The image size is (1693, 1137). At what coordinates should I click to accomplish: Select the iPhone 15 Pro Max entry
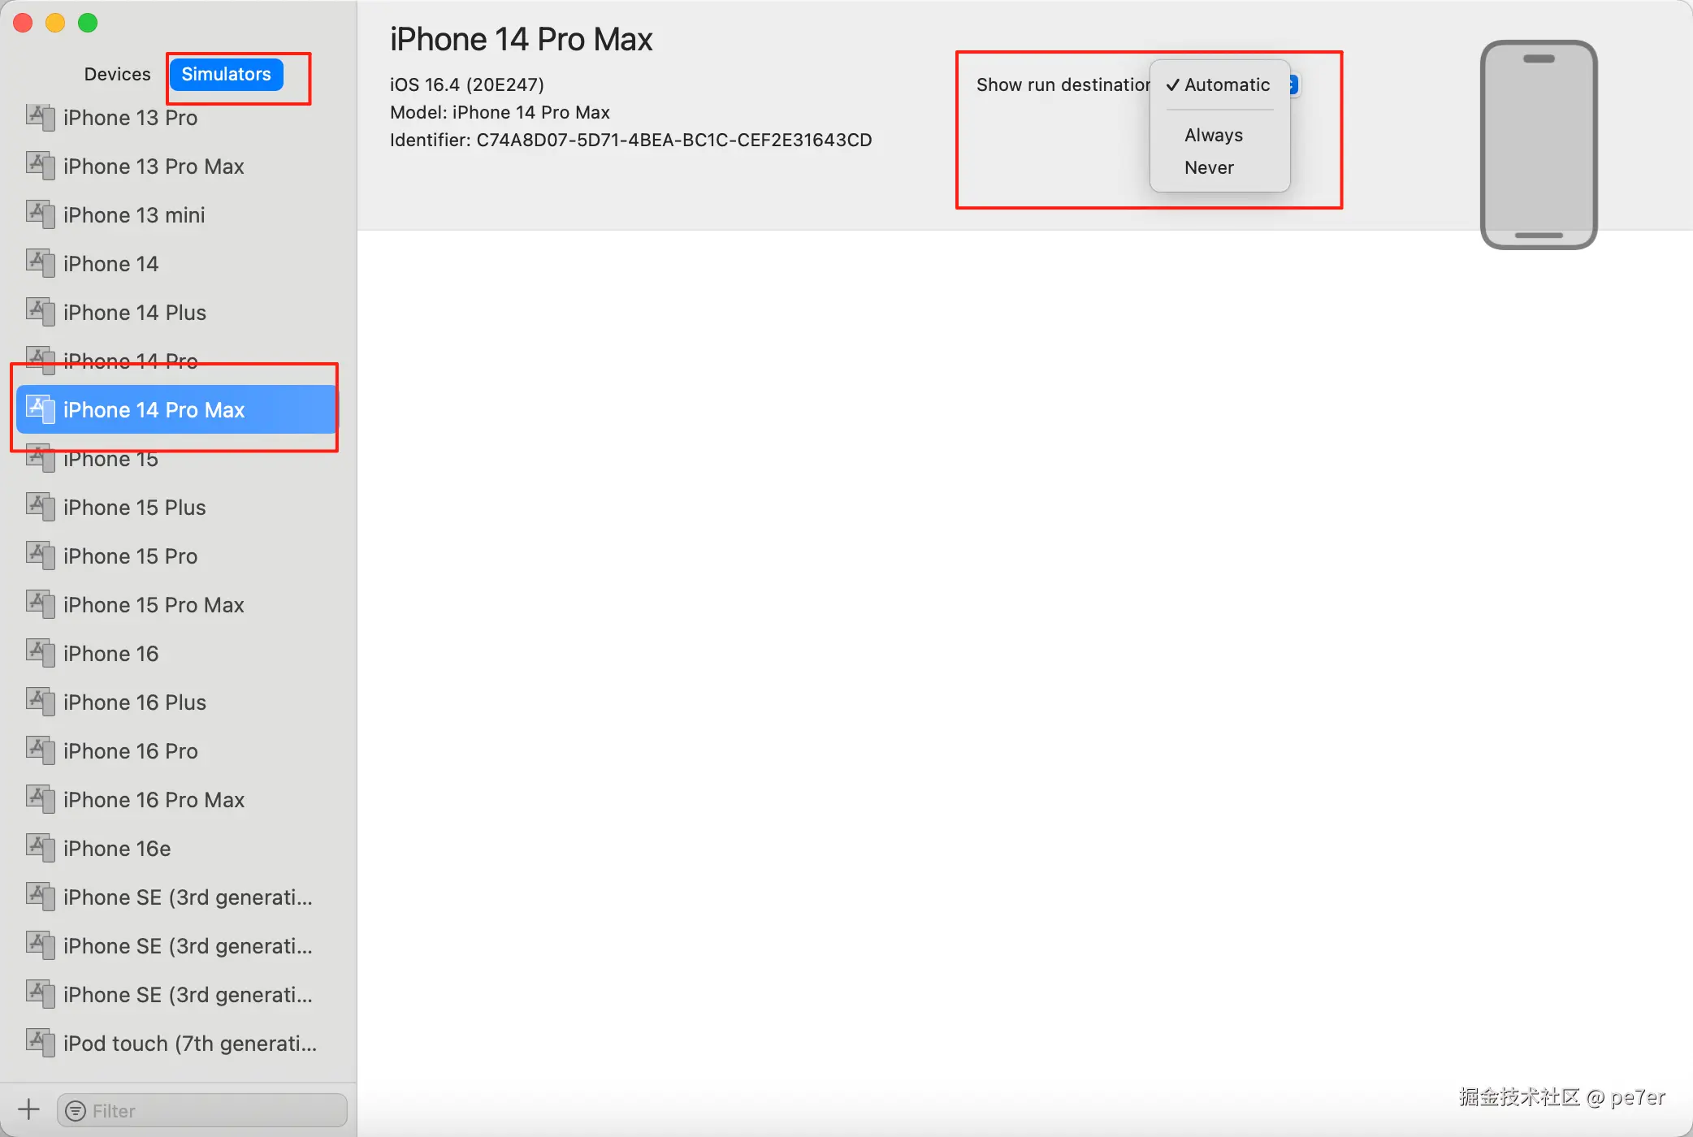[154, 604]
